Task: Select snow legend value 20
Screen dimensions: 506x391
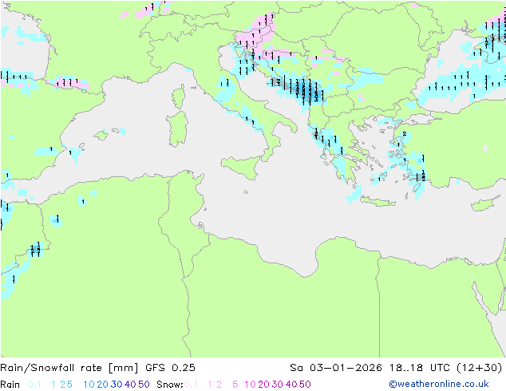Action: (x=263, y=385)
